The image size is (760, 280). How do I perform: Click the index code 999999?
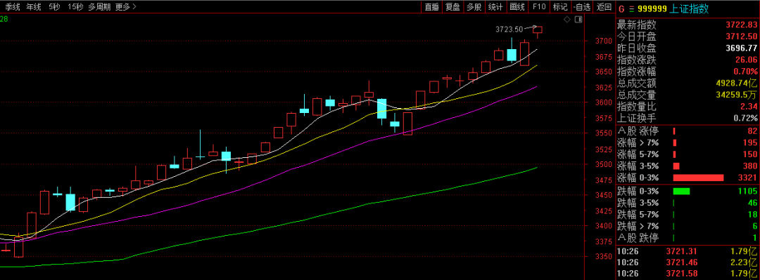(x=652, y=8)
